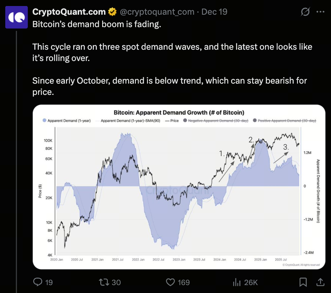Toggle the Price legend entry

coord(172,121)
